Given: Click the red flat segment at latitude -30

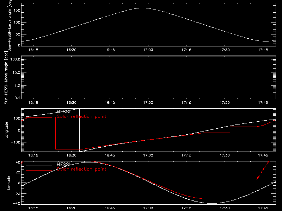Looking at the screenshot, I should 216,199.
